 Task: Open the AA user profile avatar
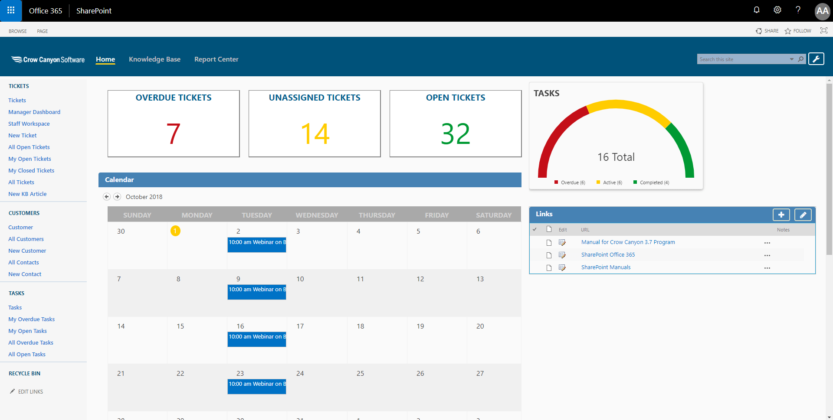pos(822,11)
